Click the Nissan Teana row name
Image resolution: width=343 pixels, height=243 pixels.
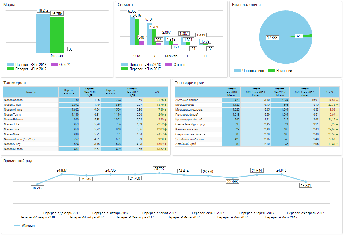pyautogui.click(x=12, y=115)
